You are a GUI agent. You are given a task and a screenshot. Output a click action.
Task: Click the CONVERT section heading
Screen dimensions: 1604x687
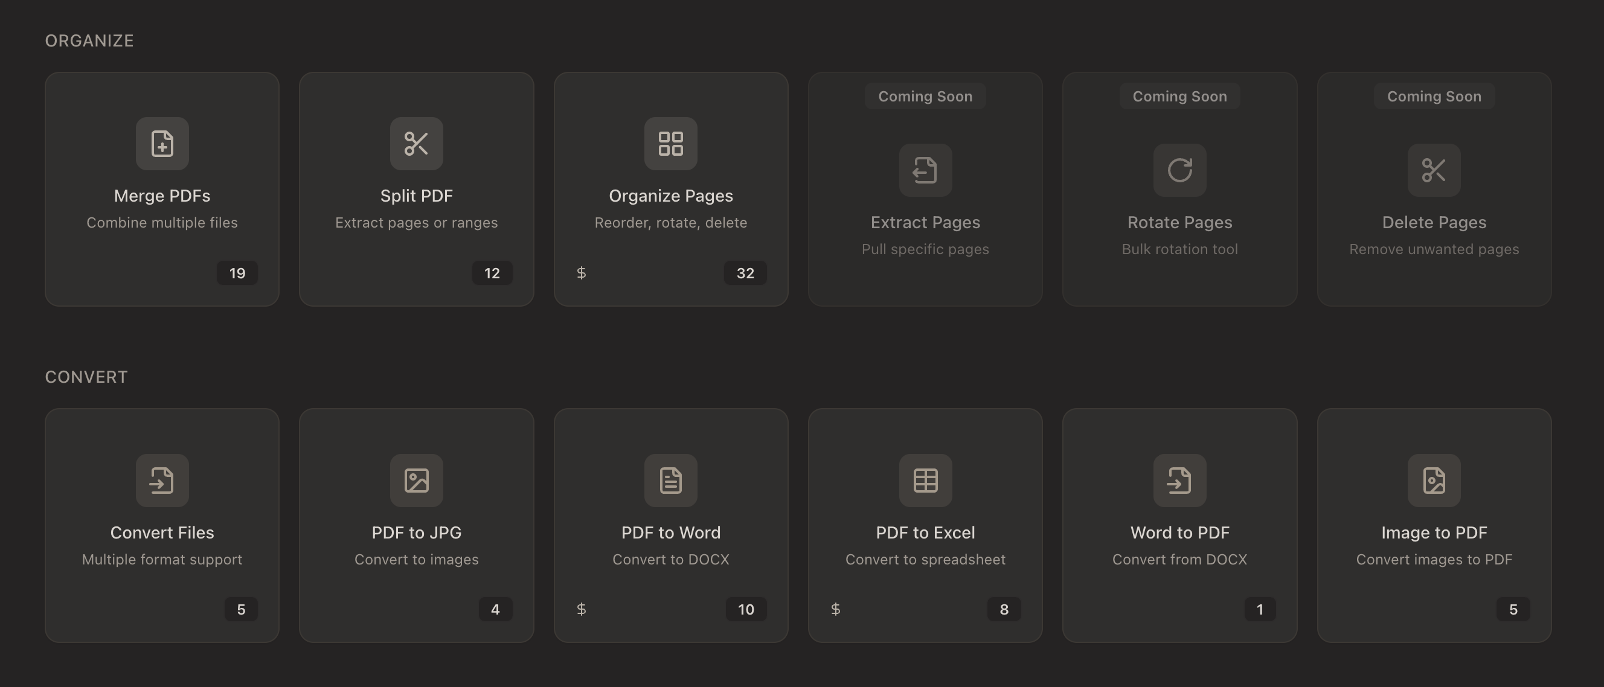[x=86, y=377]
